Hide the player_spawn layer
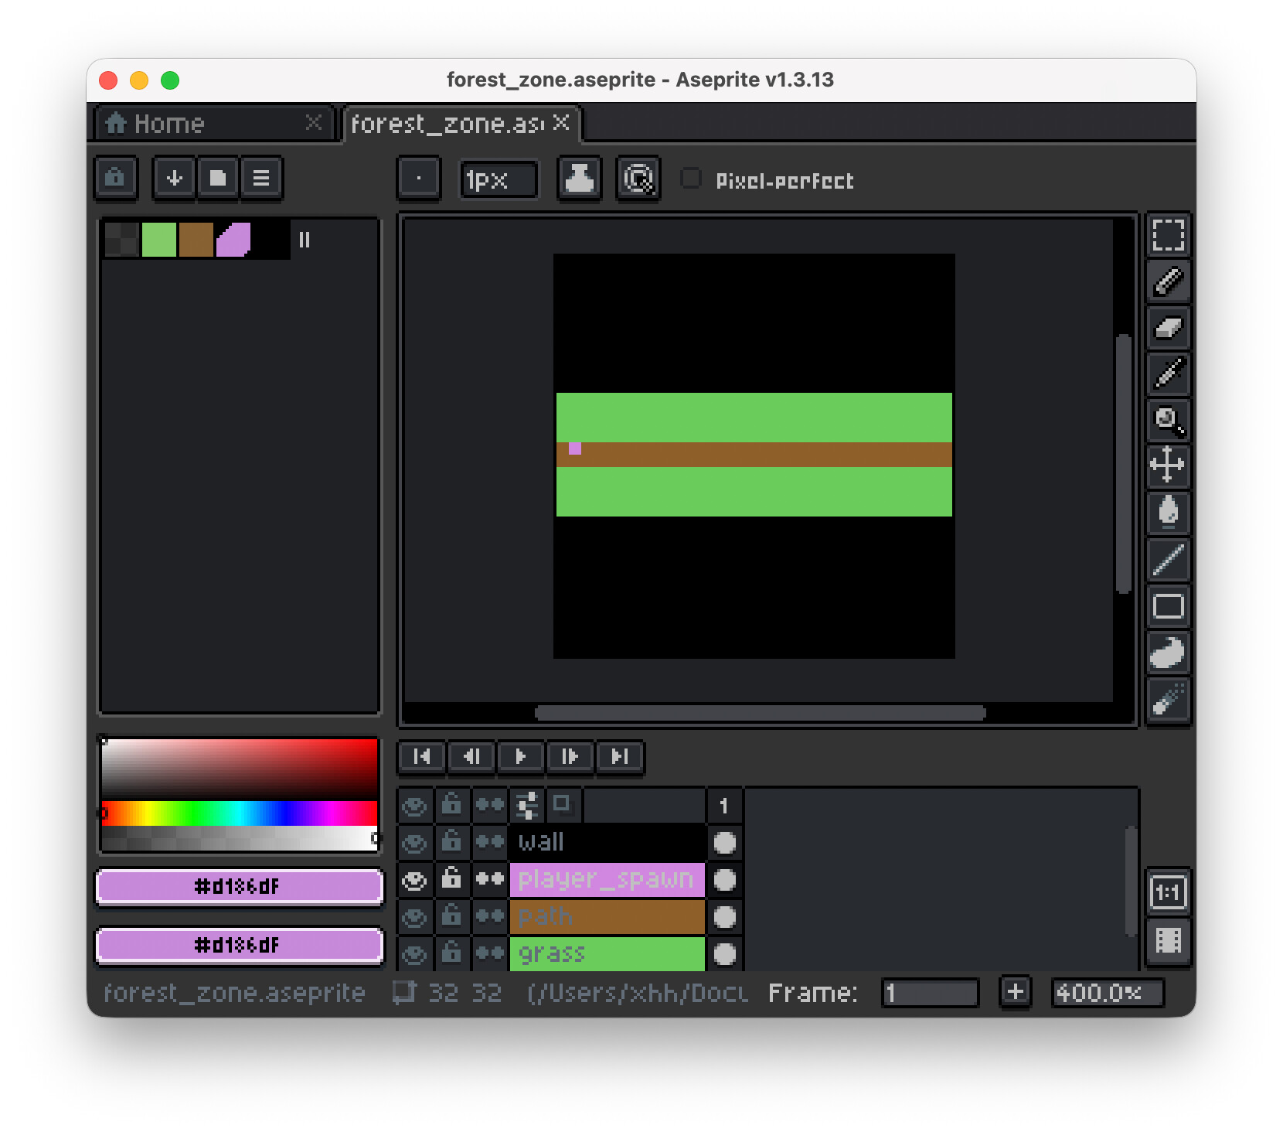Viewport: 1283px width, 1132px height. [415, 880]
